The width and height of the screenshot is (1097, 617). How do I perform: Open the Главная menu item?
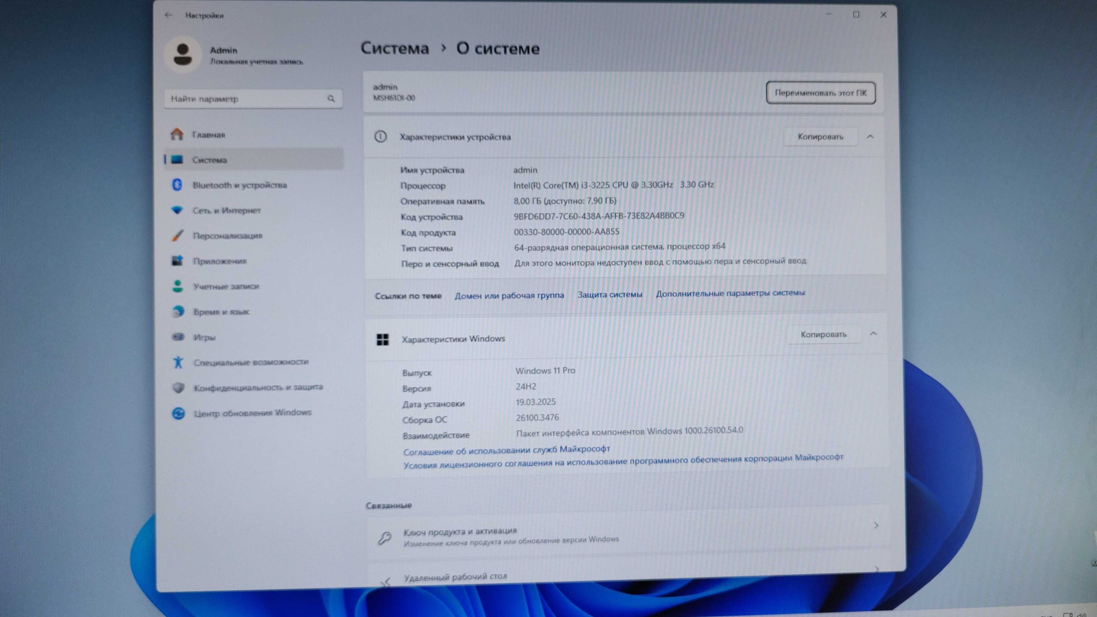pos(253,135)
